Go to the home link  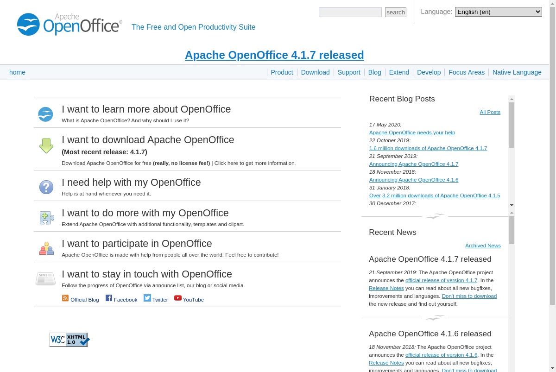17,72
